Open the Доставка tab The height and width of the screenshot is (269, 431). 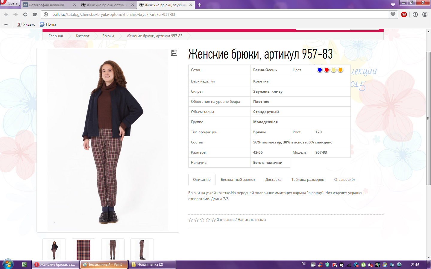point(273,180)
